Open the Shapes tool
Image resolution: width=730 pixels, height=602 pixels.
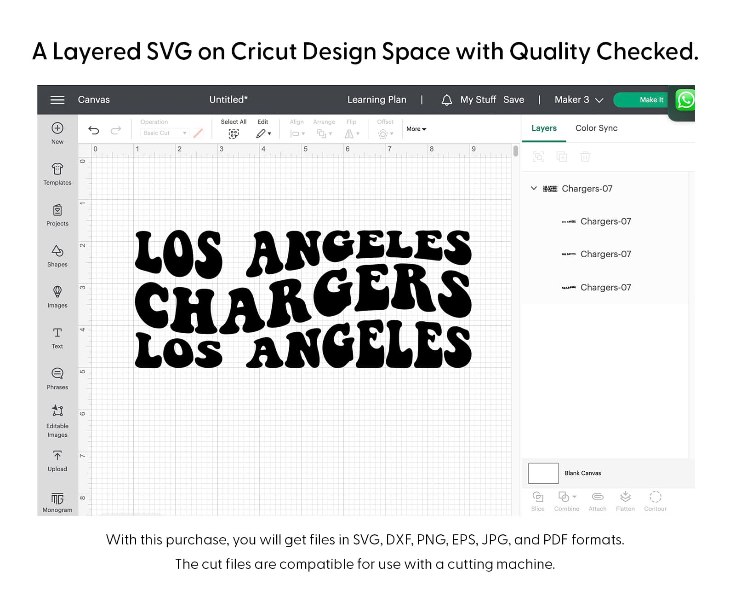[x=57, y=256]
